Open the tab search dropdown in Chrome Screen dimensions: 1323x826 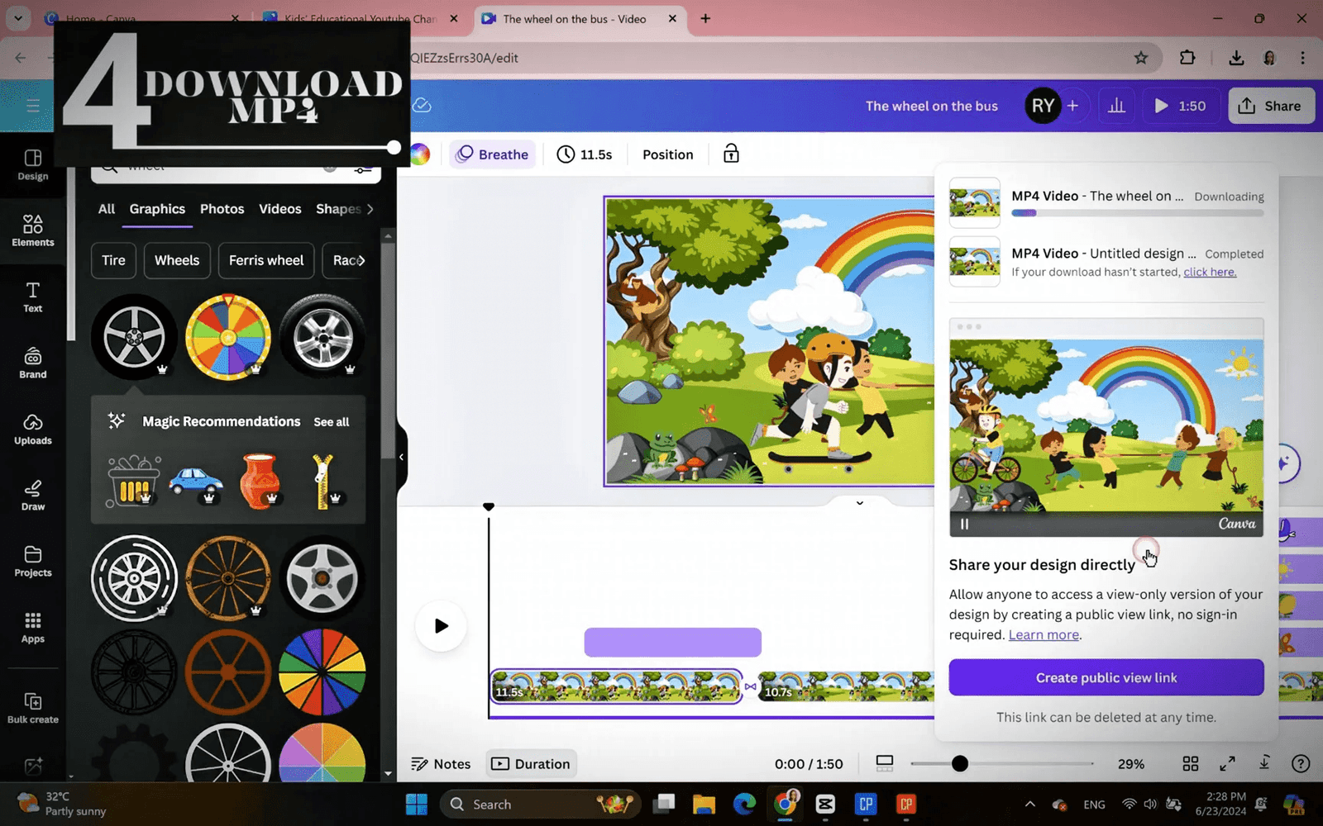(x=18, y=18)
